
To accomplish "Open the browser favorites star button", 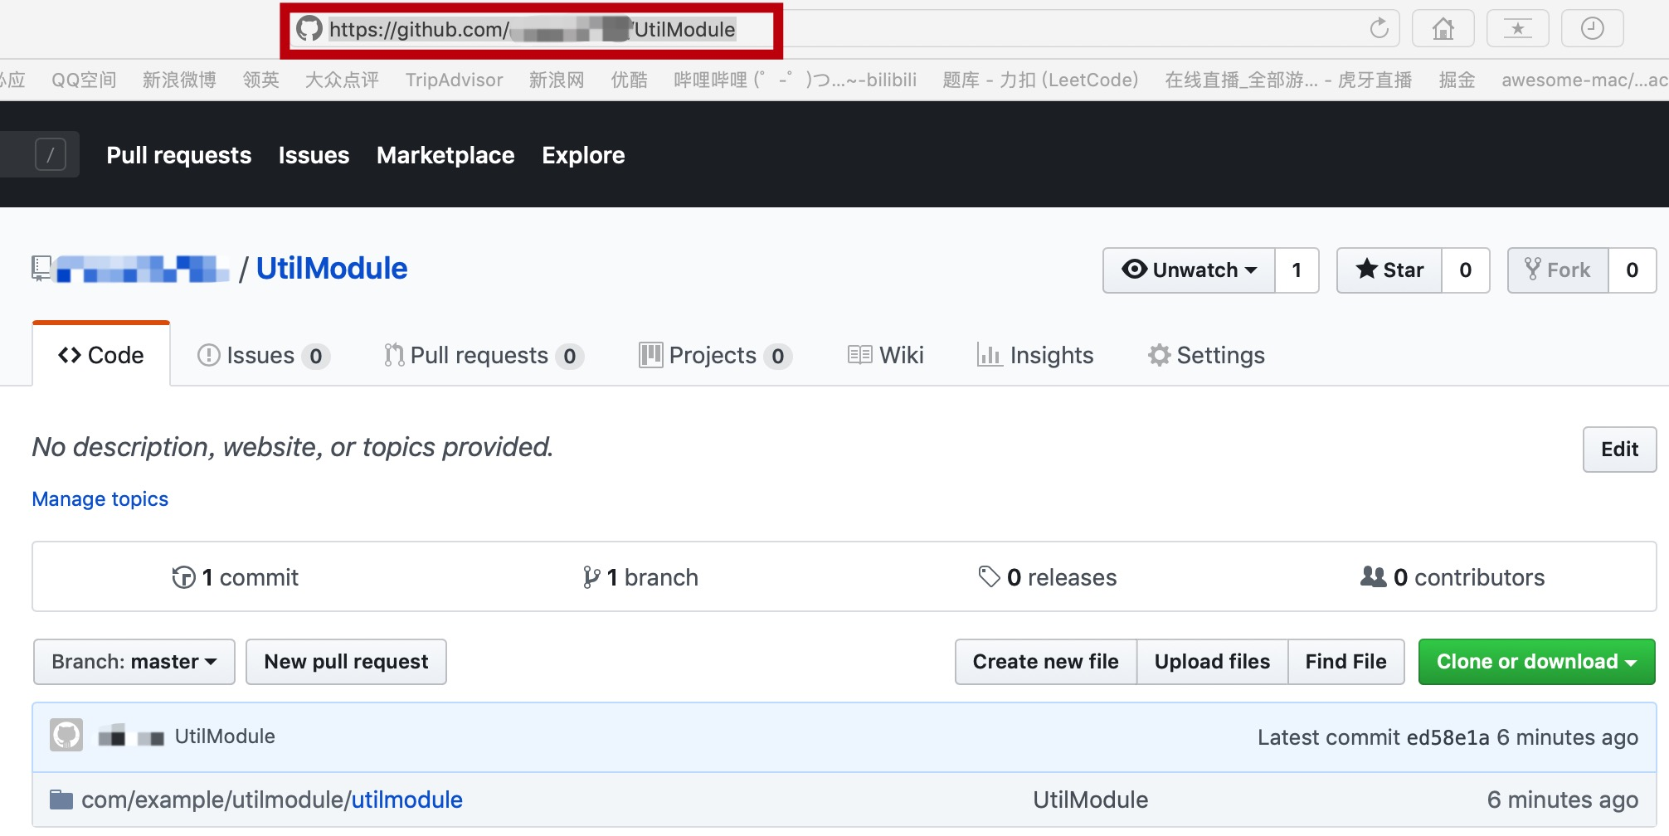I will tap(1518, 29).
